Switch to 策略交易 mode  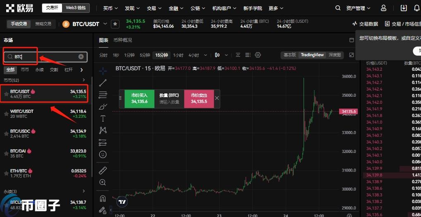(x=43, y=24)
